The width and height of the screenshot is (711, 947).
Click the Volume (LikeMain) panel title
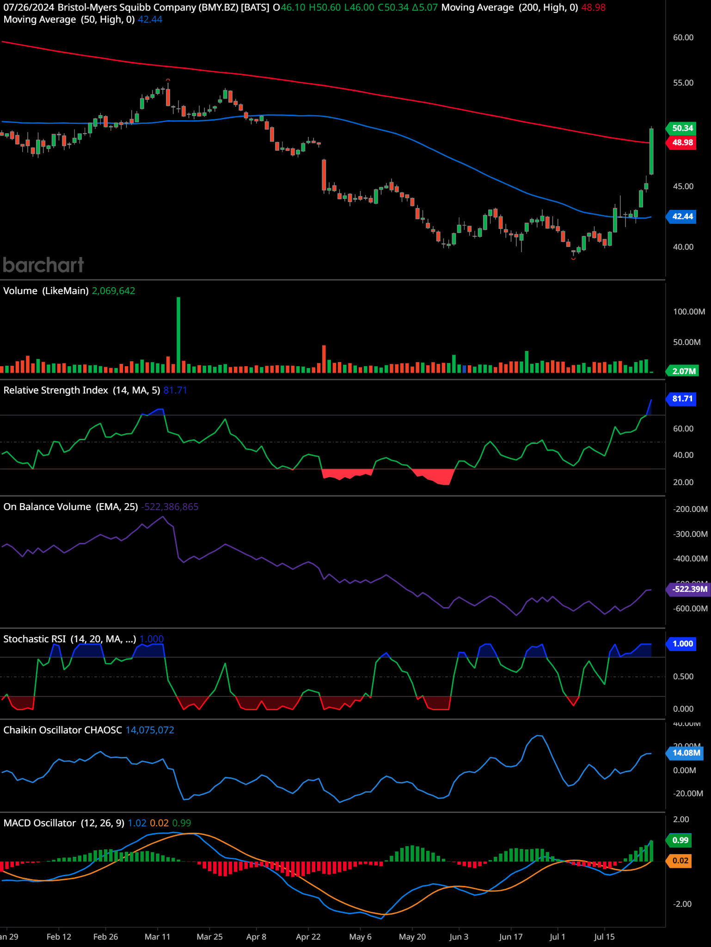pyautogui.click(x=46, y=291)
